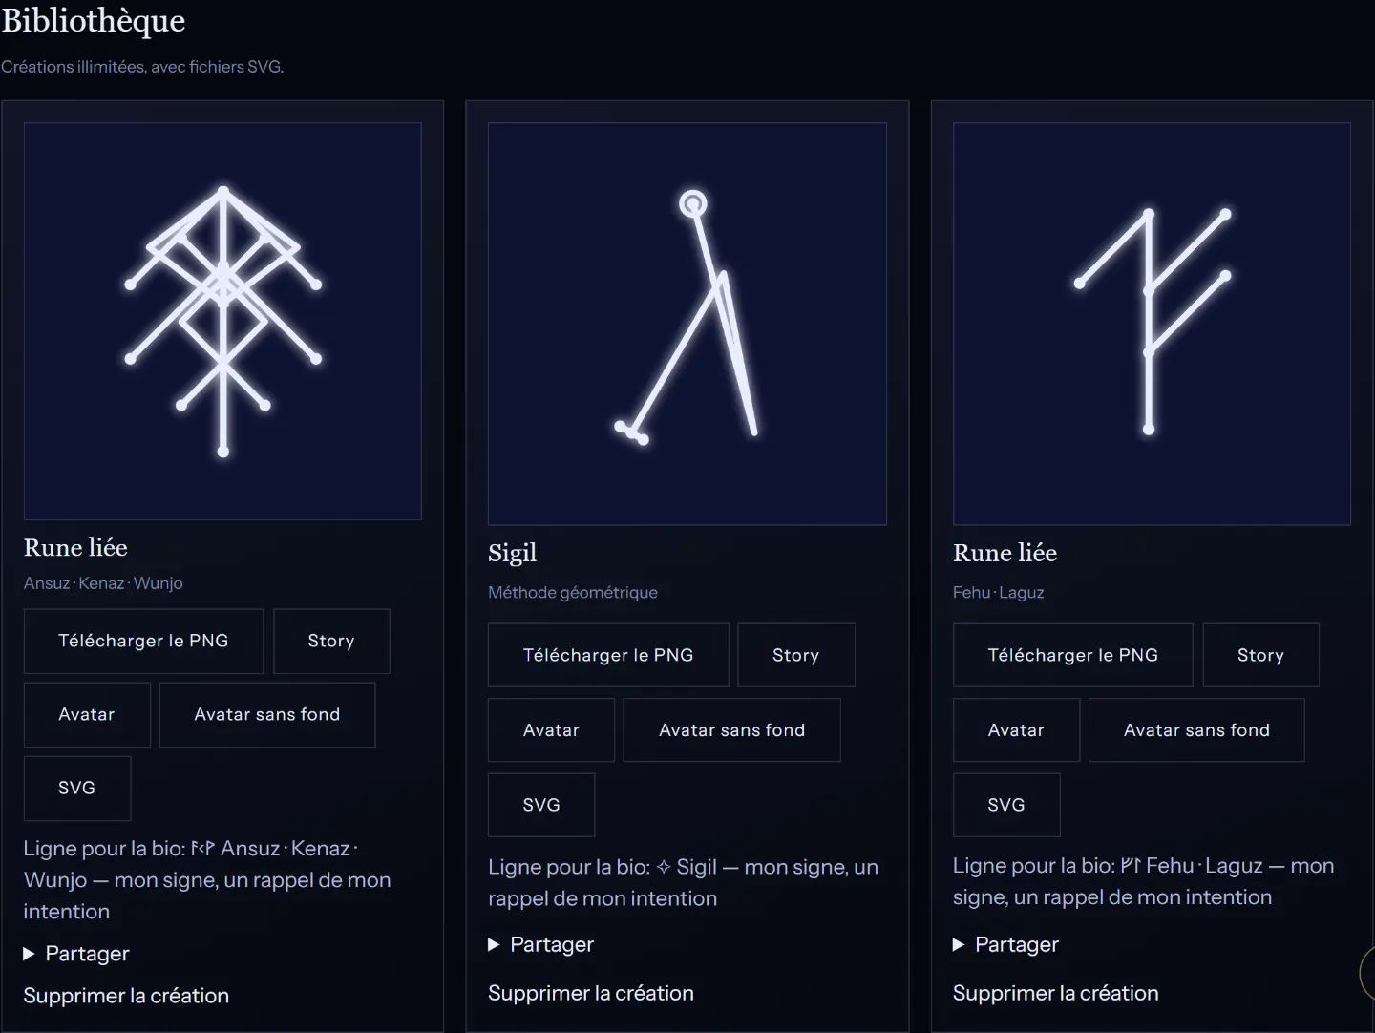Click Supprimer la création on Sigil card
This screenshot has height=1033, width=1375.
click(x=591, y=993)
